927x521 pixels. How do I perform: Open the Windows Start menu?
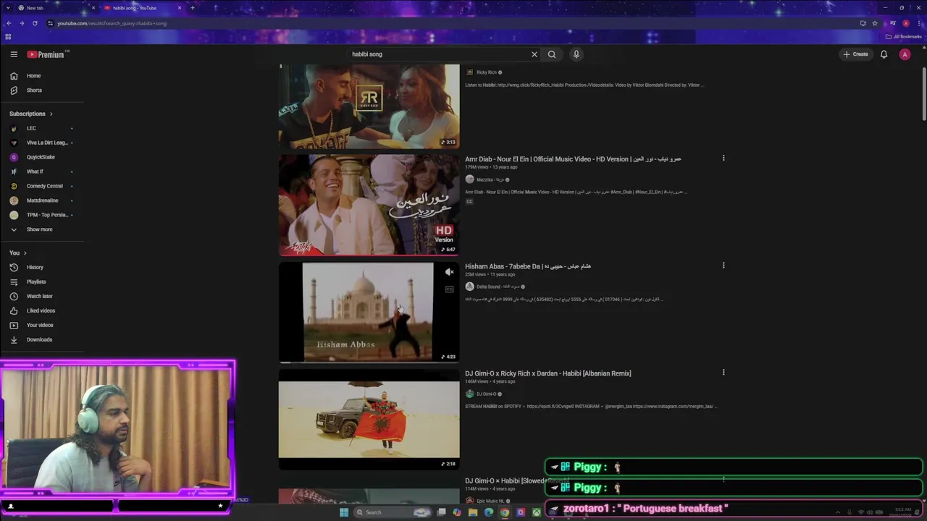pyautogui.click(x=343, y=512)
